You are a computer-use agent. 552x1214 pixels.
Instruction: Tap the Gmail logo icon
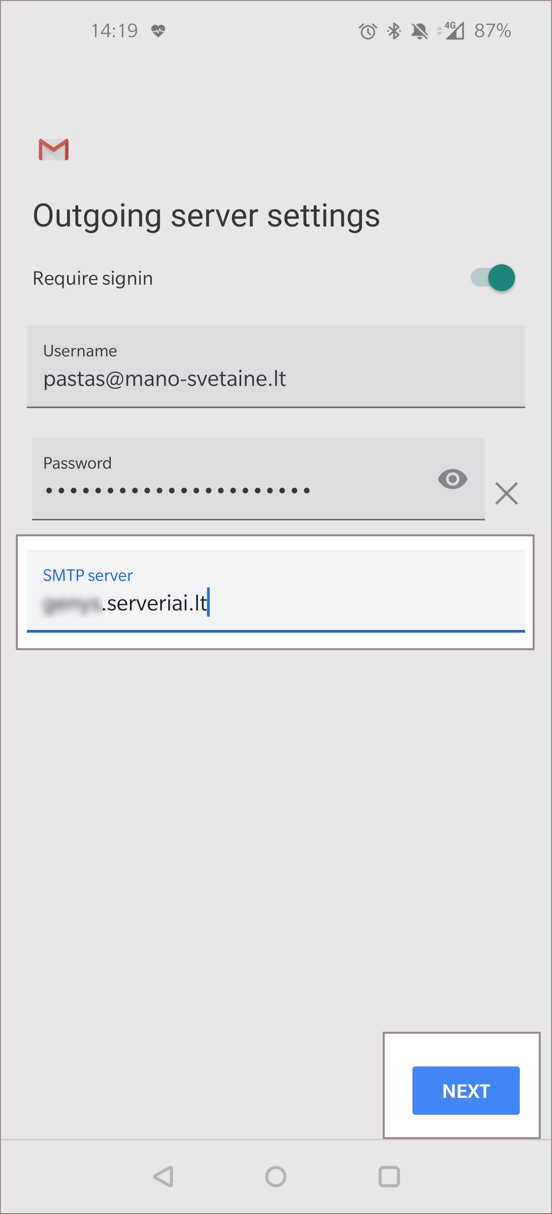(54, 149)
